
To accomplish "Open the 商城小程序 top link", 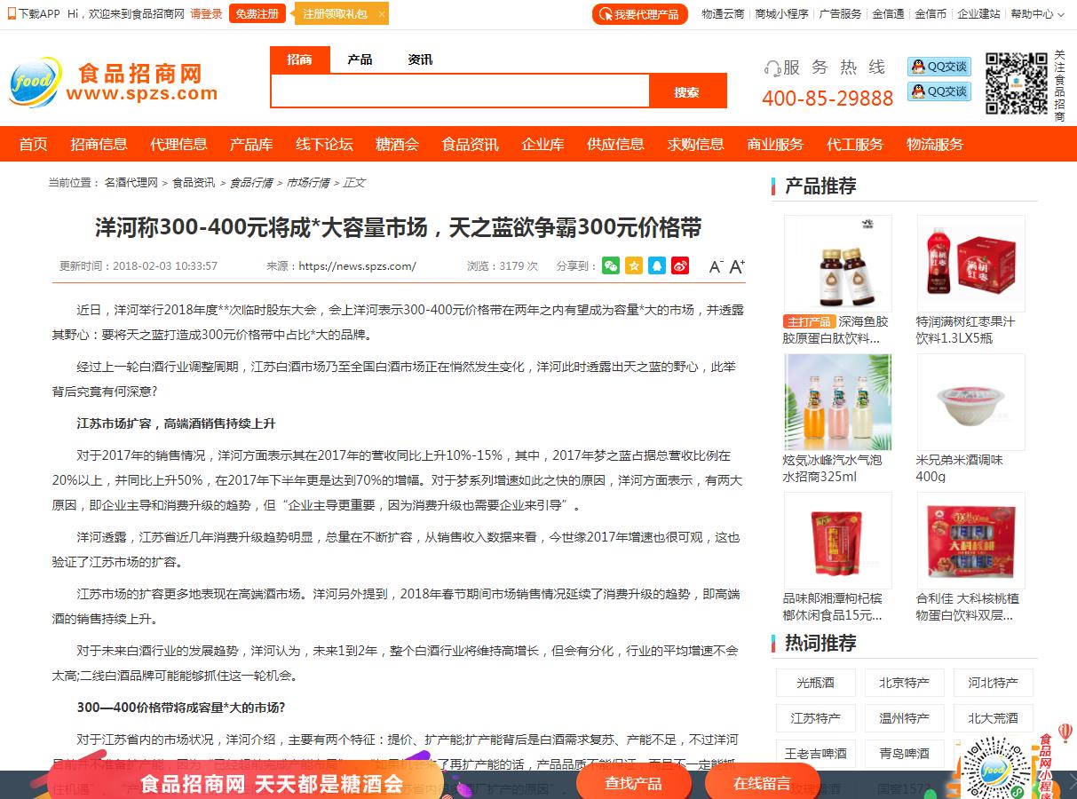I will point(781,13).
